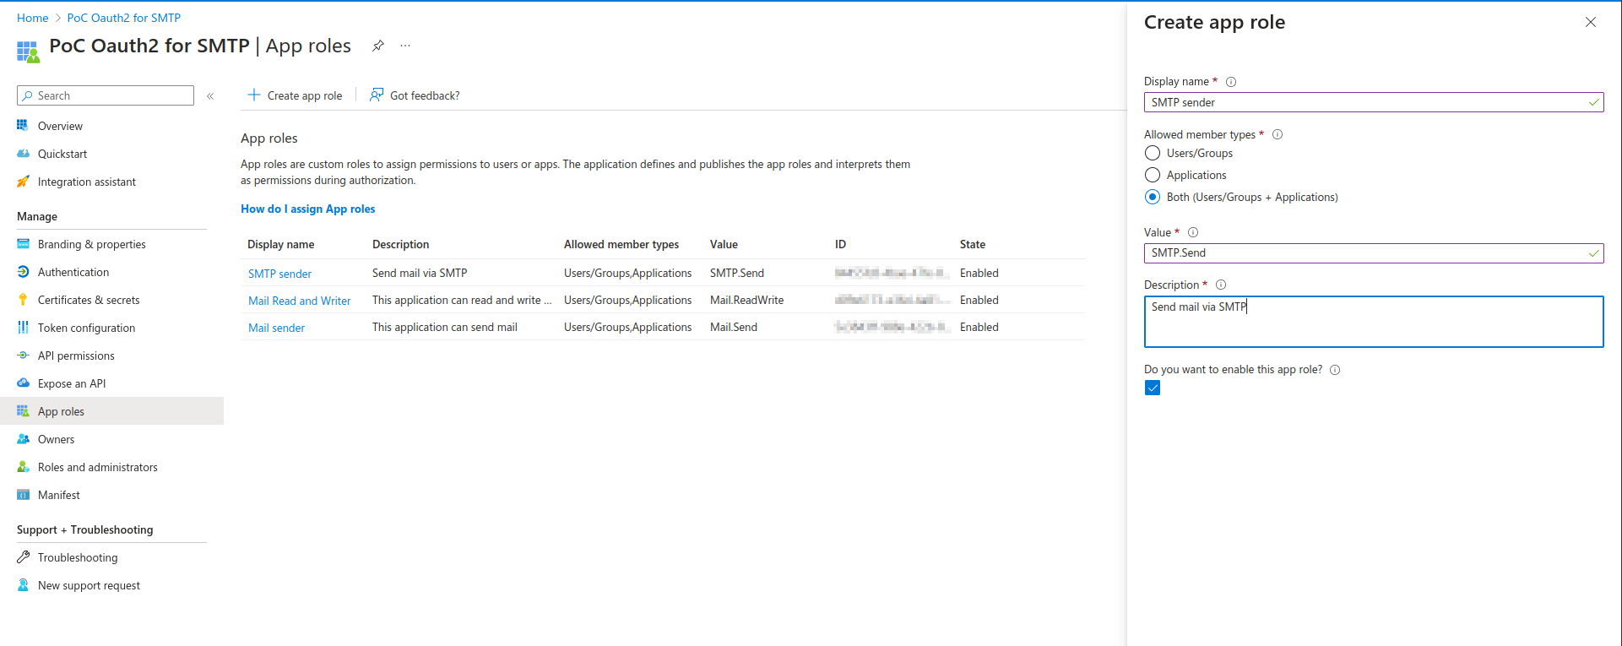1622x646 pixels.
Task: Open the Mail sender role link
Action: (x=276, y=328)
